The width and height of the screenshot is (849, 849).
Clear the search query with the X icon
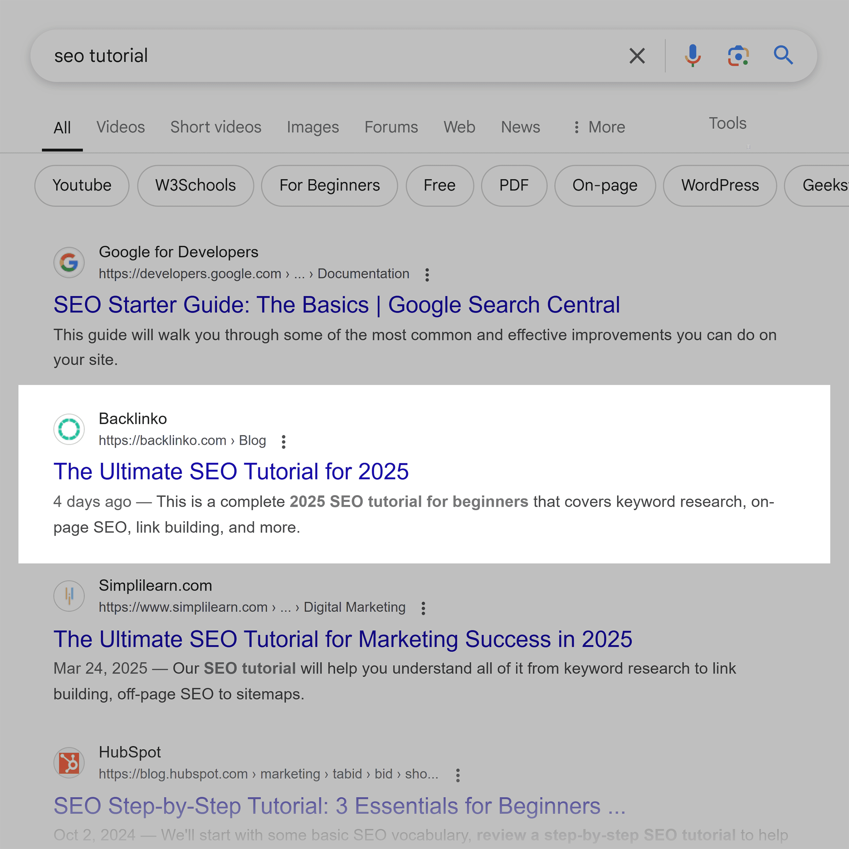637,56
